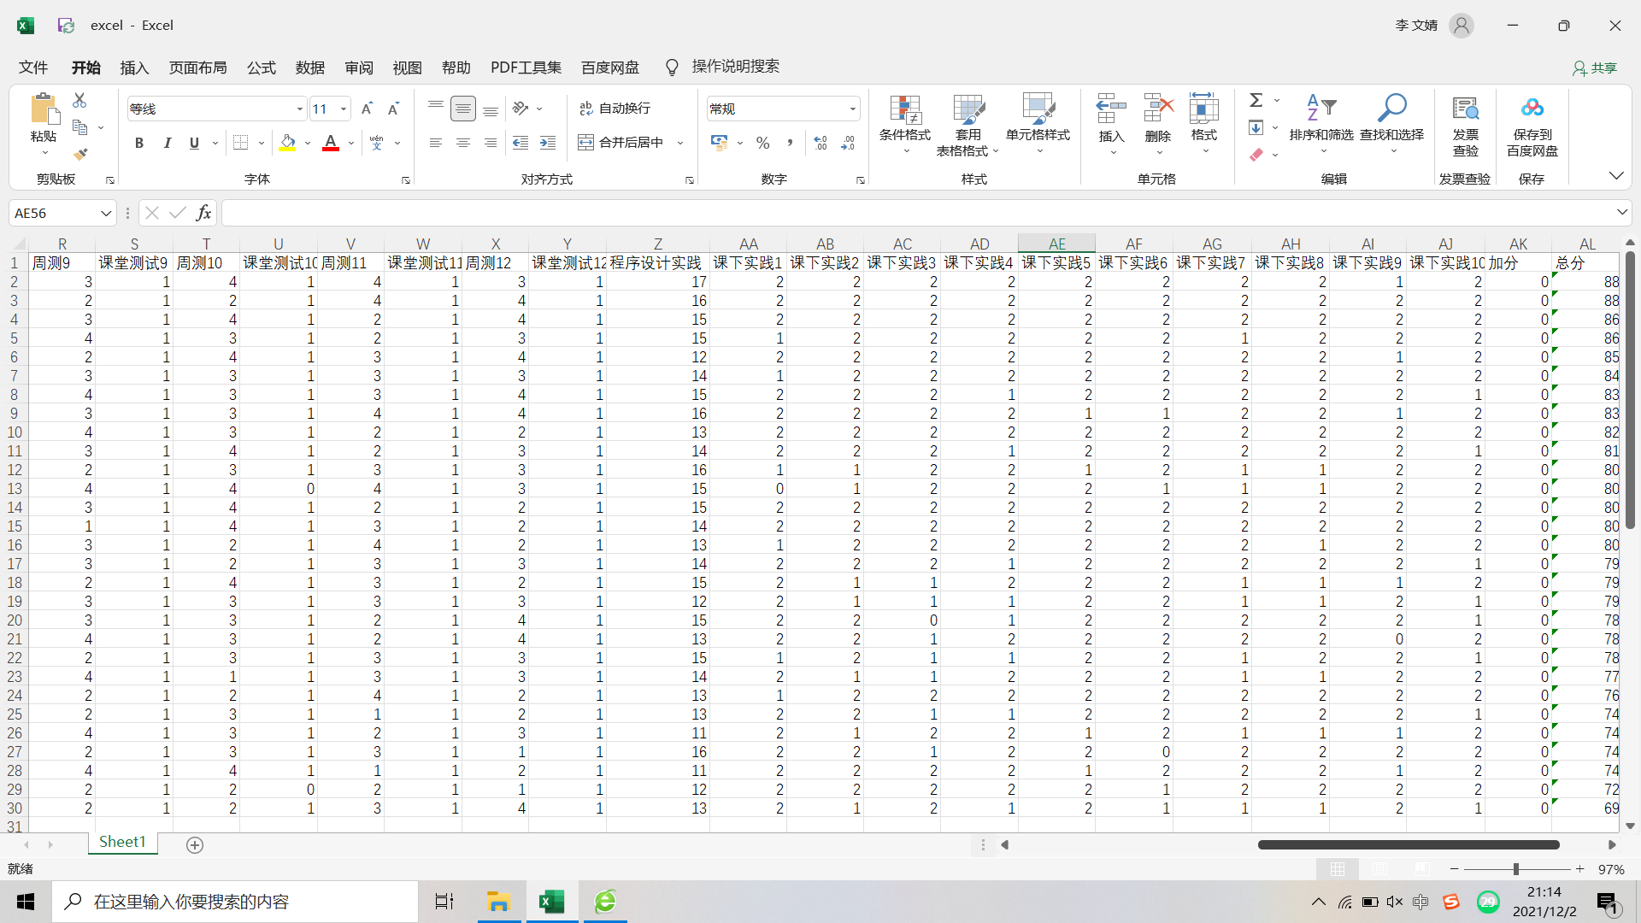Click the AutoSum sigma icon
Viewport: 1641px width, 923px height.
point(1256,101)
